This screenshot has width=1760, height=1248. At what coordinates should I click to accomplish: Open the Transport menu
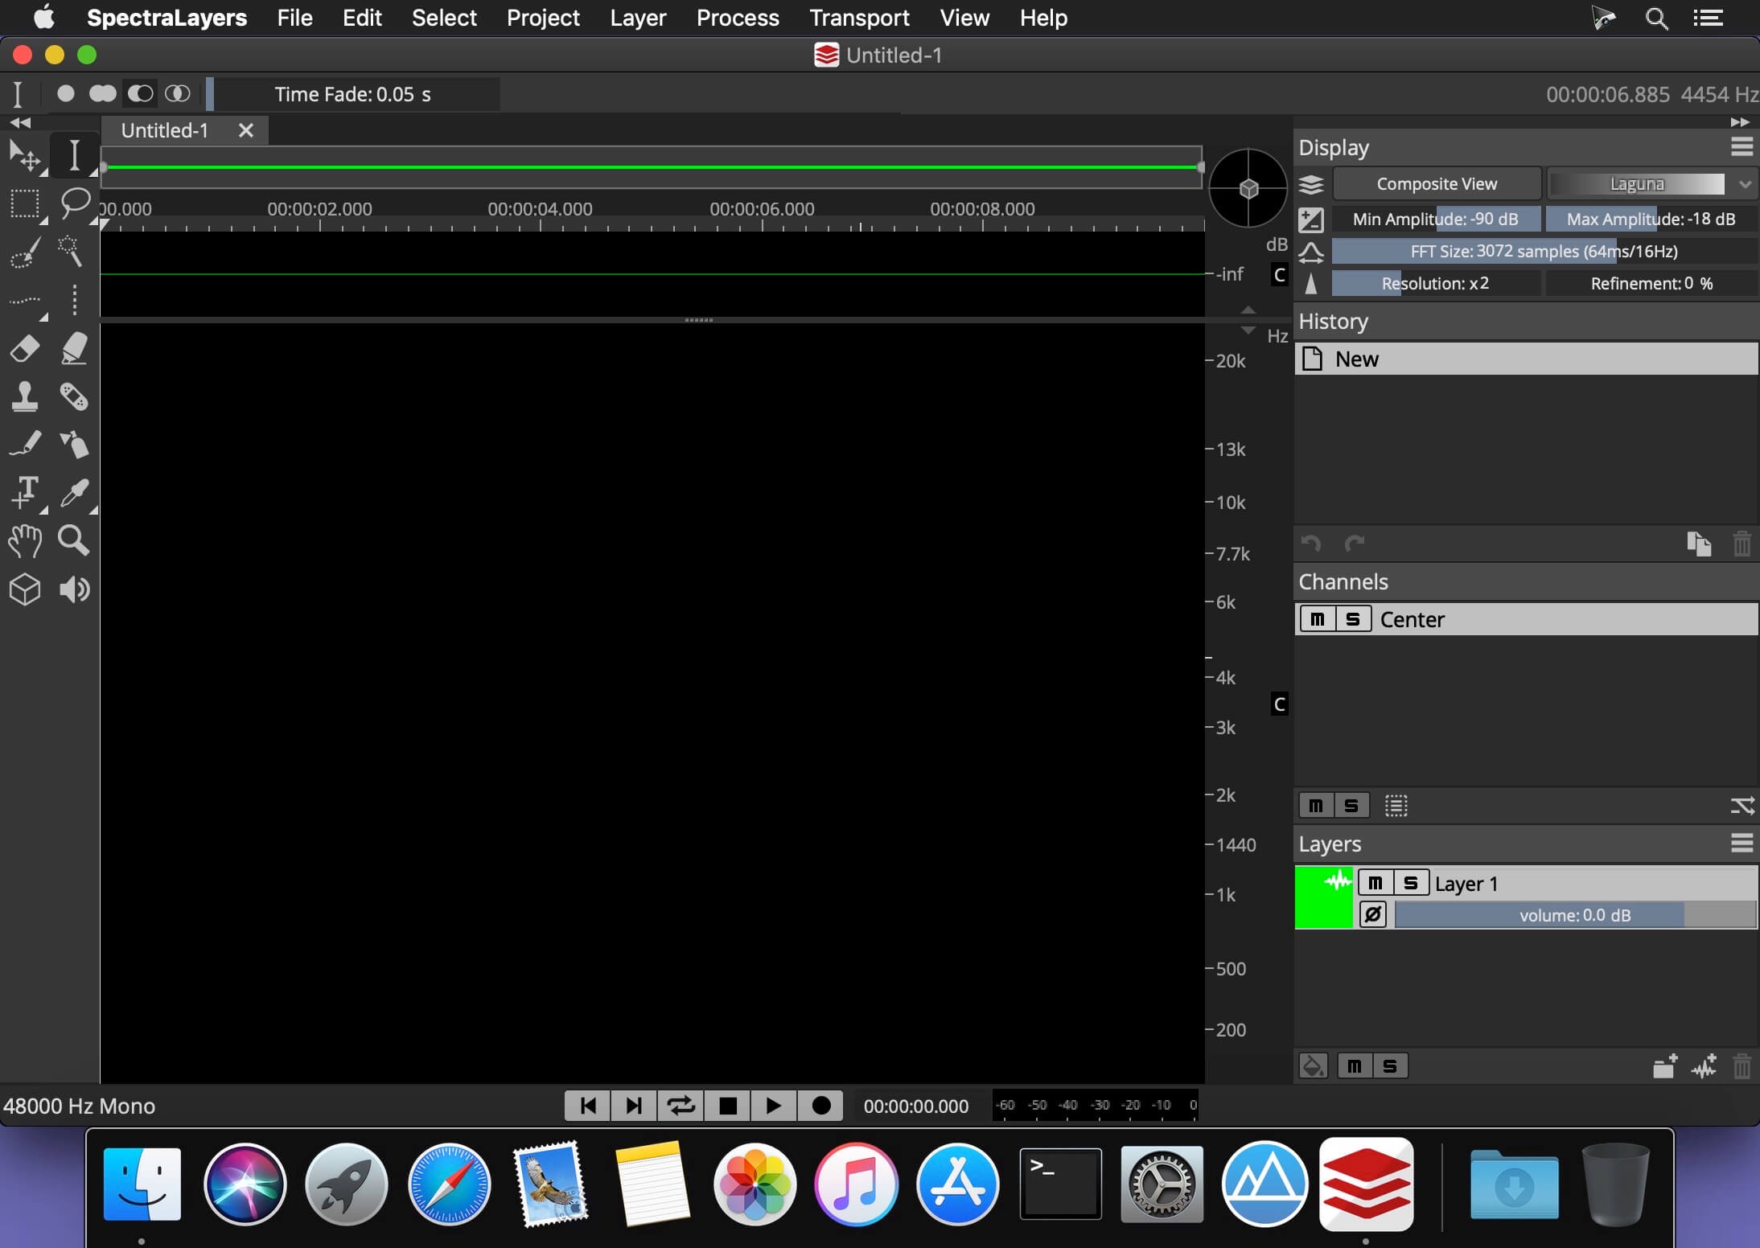coord(859,18)
